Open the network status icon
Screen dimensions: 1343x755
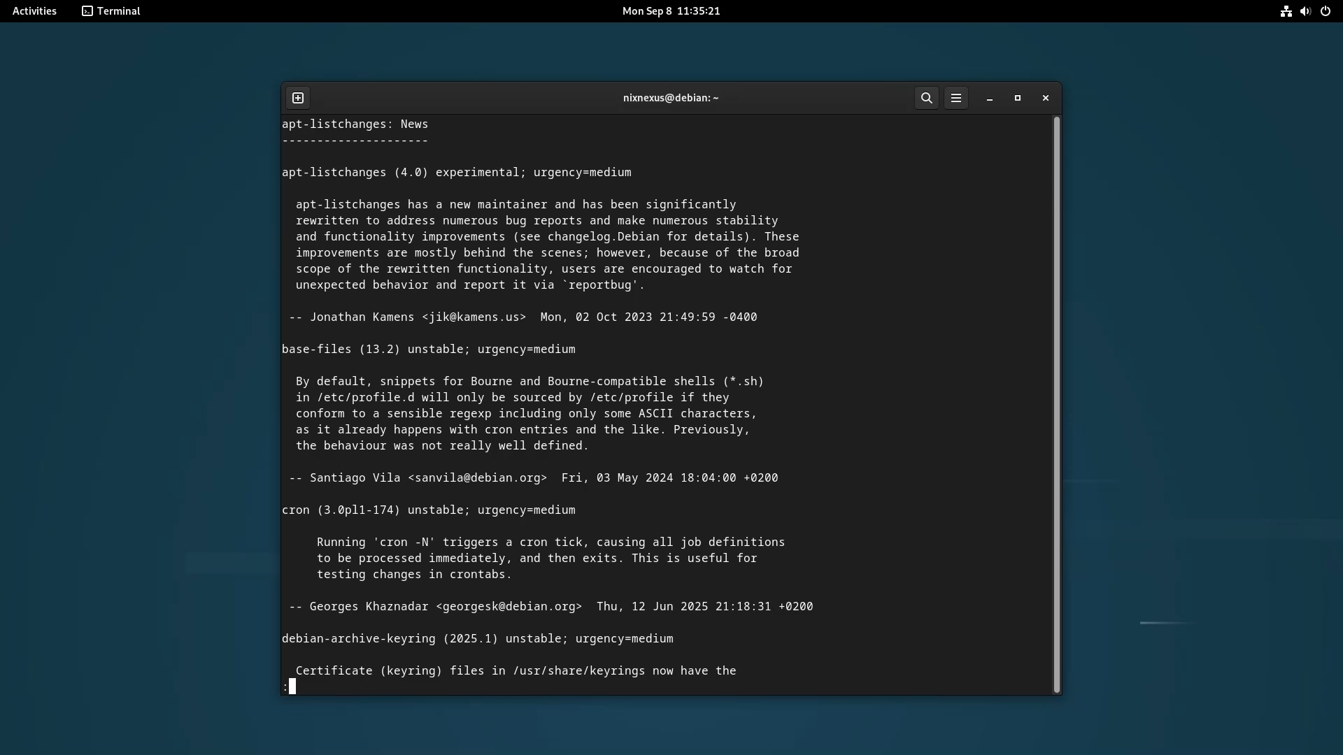coord(1286,11)
